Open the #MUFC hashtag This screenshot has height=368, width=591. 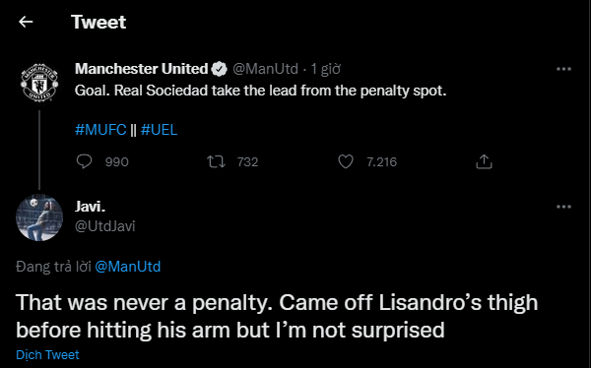tap(100, 130)
